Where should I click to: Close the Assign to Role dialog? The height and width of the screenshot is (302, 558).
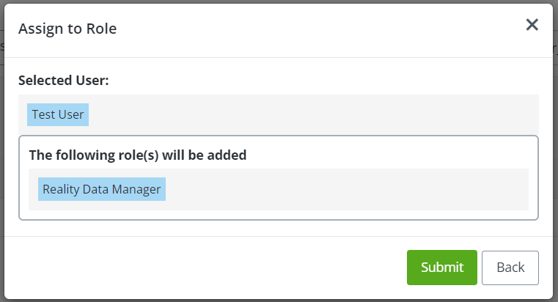[532, 25]
